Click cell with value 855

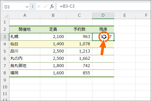pos(79,73)
